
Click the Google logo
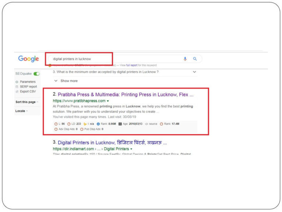[x=28, y=59]
